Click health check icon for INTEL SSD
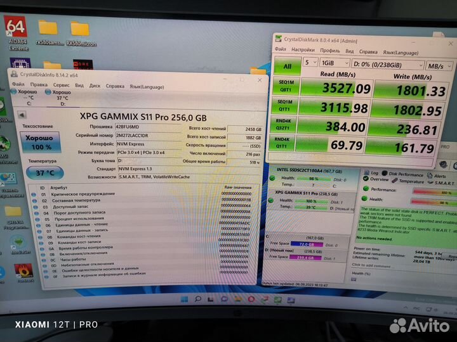Screen dimensions: 457x342 tap(272, 178)
